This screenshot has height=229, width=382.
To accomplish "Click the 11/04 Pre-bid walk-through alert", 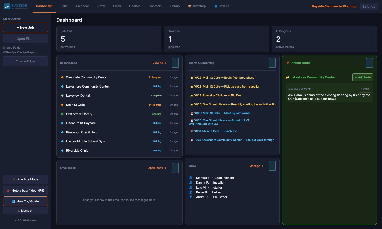I will point(233,140).
